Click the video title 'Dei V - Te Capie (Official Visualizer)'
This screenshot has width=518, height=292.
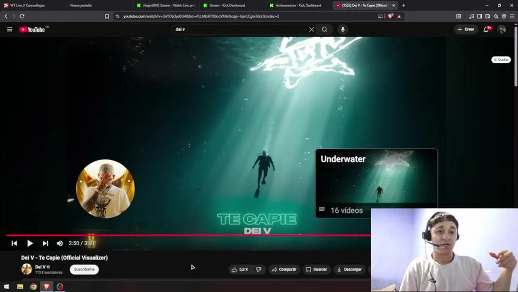click(64, 258)
